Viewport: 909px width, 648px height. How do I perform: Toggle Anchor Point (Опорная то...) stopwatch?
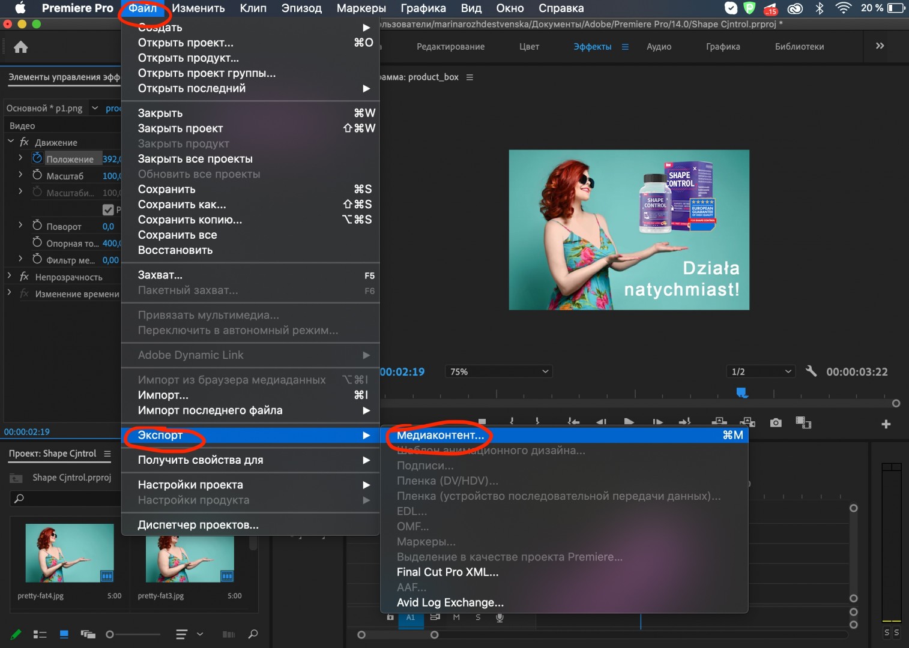point(37,242)
